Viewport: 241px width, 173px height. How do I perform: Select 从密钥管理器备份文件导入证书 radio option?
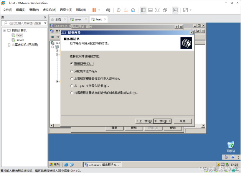coord(71,79)
